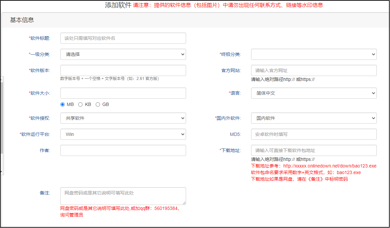The height and width of the screenshot is (228, 390).
Task: Open the 国内外软件 dropdown
Action: (x=314, y=118)
